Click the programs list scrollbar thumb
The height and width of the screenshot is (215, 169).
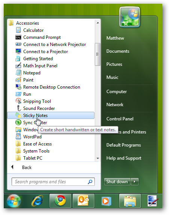click(97, 54)
